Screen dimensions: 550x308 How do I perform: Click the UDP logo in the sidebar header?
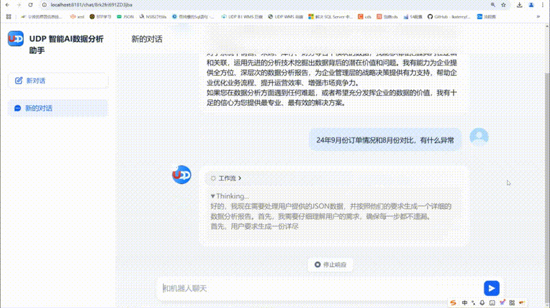tap(15, 39)
